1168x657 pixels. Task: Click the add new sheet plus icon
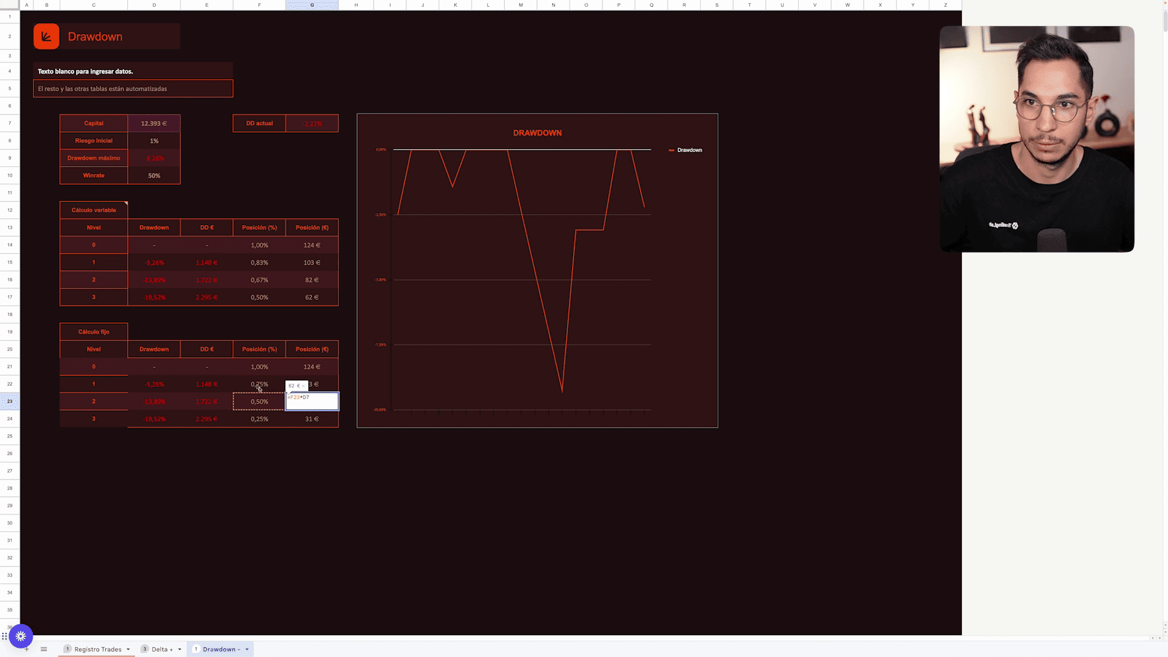pos(27,649)
